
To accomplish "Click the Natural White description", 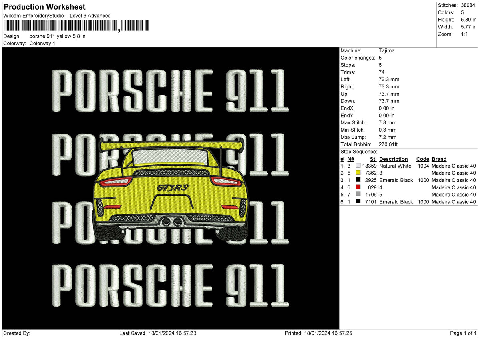I will coord(395,166).
